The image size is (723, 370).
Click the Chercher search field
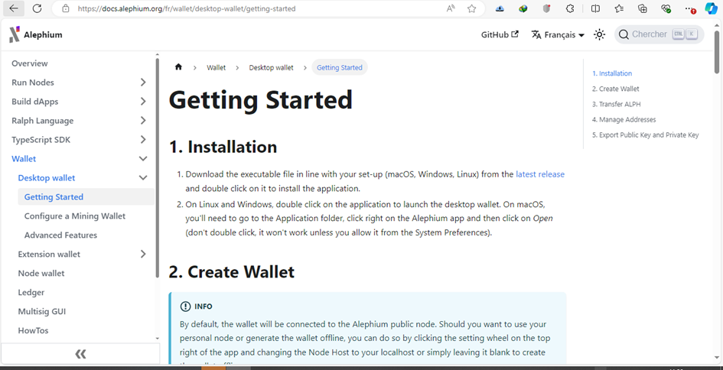click(x=659, y=34)
